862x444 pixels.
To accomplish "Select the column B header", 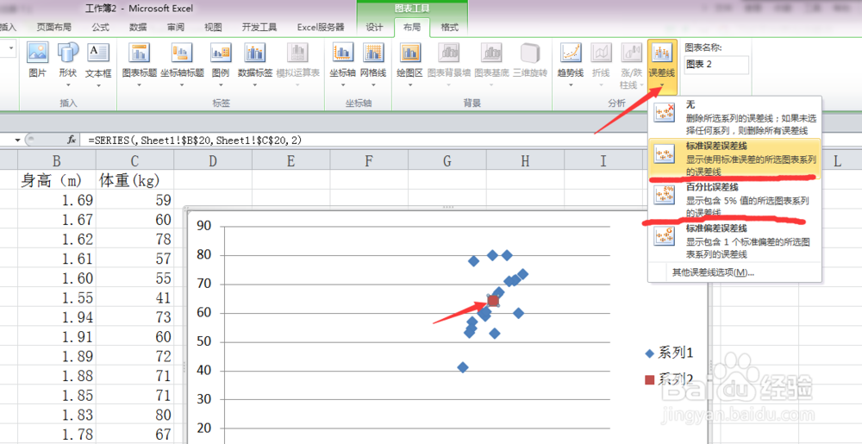I will click(x=57, y=160).
